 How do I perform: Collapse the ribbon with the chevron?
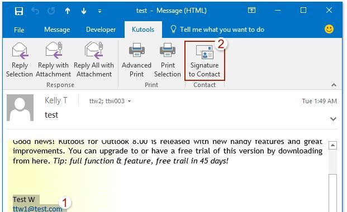click(x=334, y=85)
